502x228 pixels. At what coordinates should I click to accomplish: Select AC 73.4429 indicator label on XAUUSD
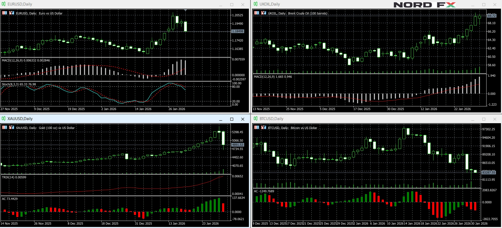coord(10,199)
